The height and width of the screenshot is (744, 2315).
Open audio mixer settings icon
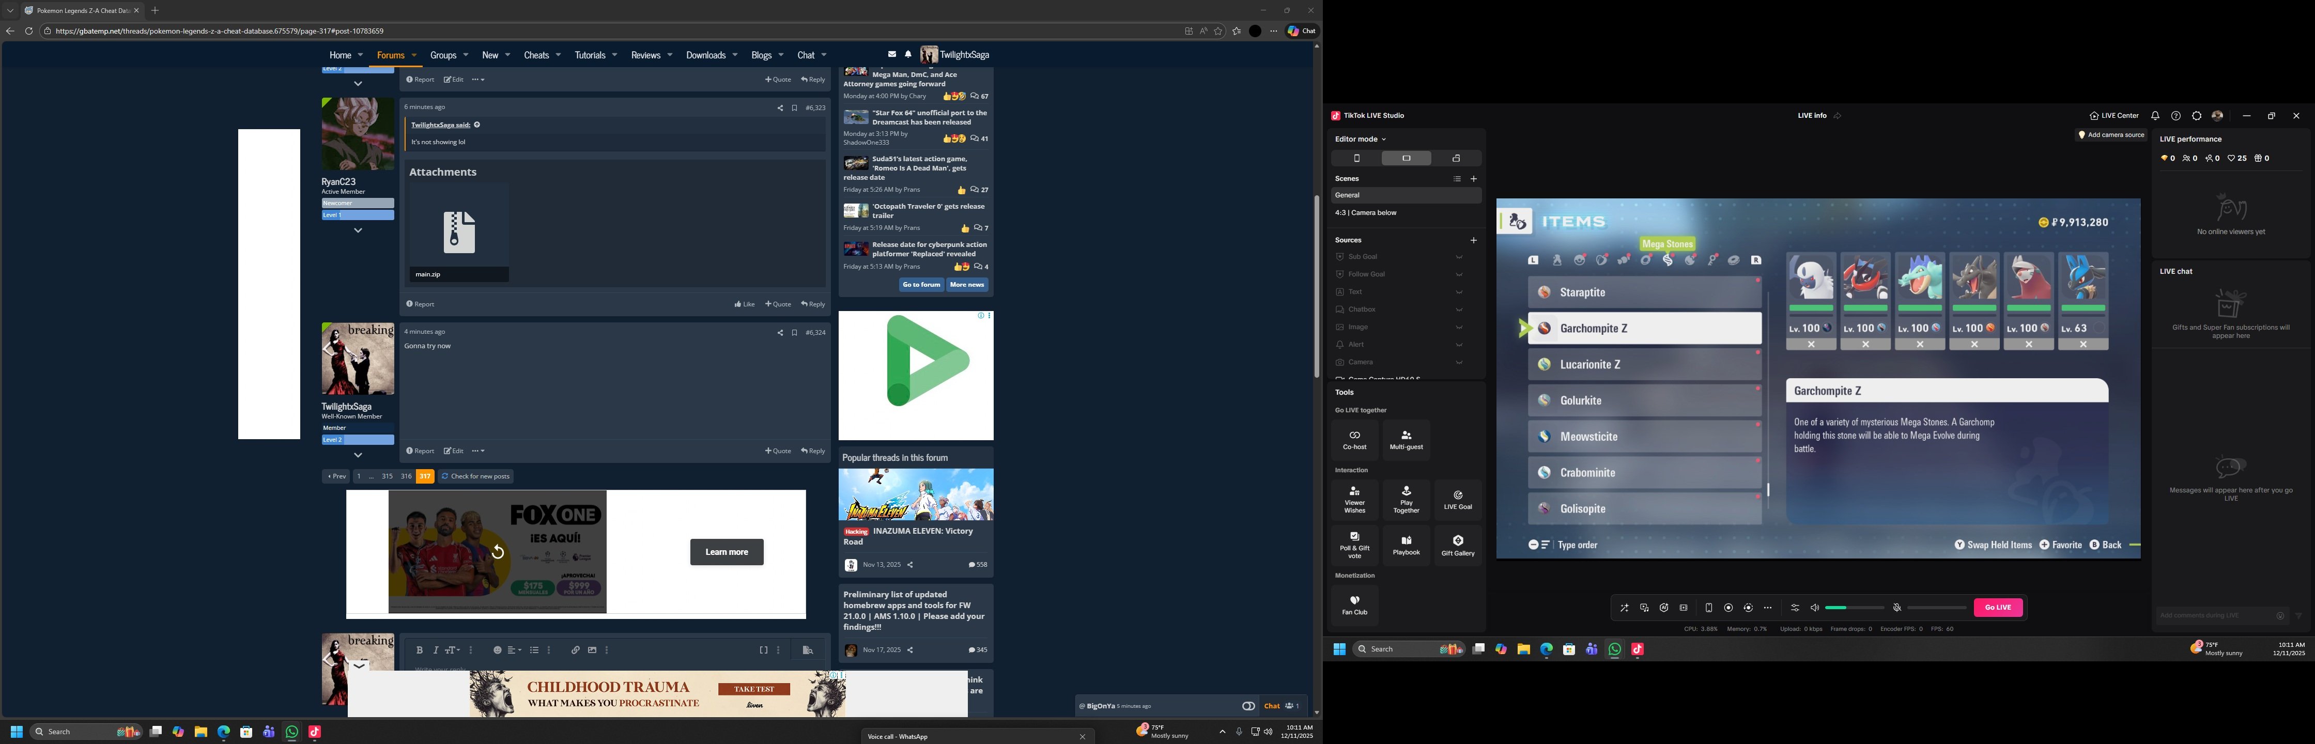point(1795,608)
